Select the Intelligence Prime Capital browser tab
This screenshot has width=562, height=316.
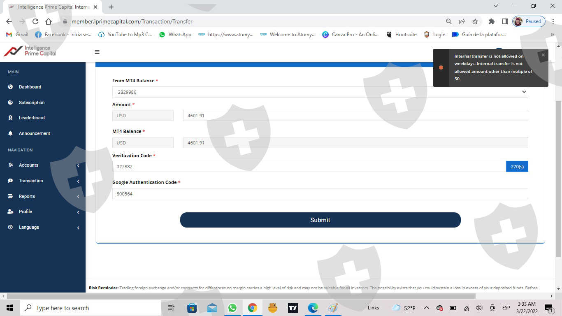[52, 7]
